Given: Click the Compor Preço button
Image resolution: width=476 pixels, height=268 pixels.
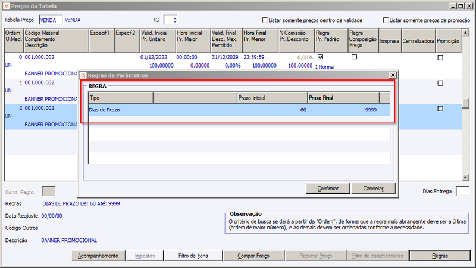Looking at the screenshot, I should pos(253,256).
